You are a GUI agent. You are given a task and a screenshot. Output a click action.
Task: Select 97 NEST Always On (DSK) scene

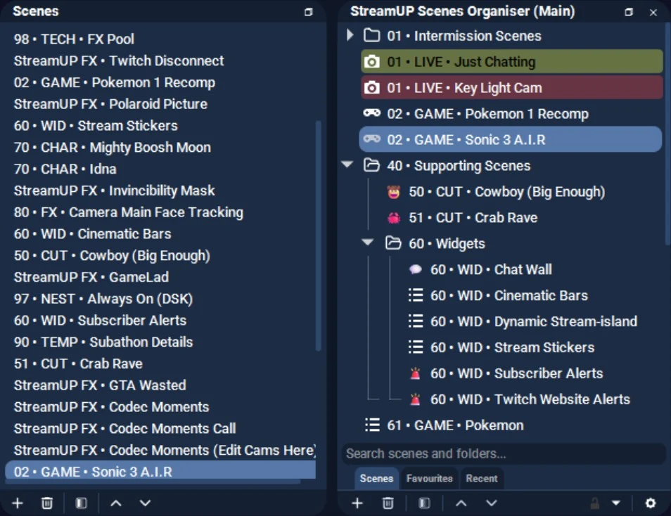[103, 299]
